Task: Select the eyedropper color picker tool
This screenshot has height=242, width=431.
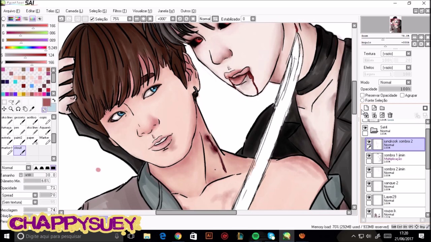Action: coord(32,109)
